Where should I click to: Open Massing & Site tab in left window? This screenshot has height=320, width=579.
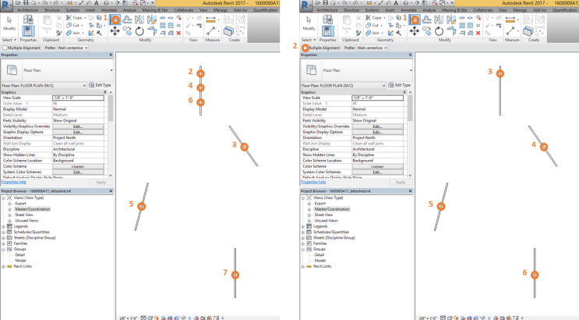[x=155, y=10]
